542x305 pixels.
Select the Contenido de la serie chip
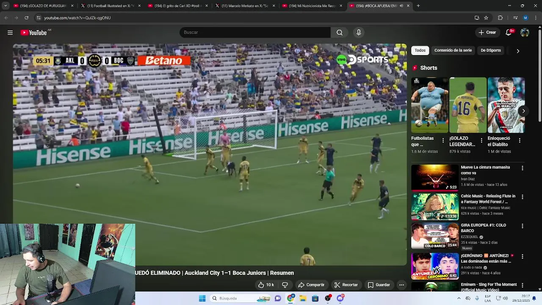(x=453, y=50)
